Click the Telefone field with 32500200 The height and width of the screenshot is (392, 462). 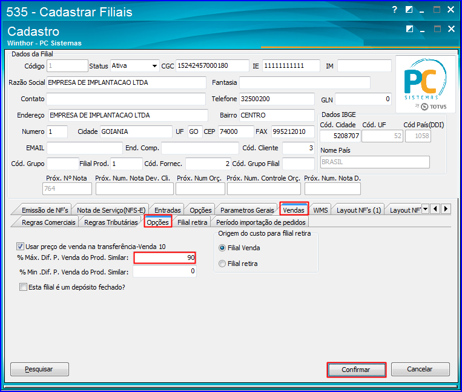(x=277, y=99)
